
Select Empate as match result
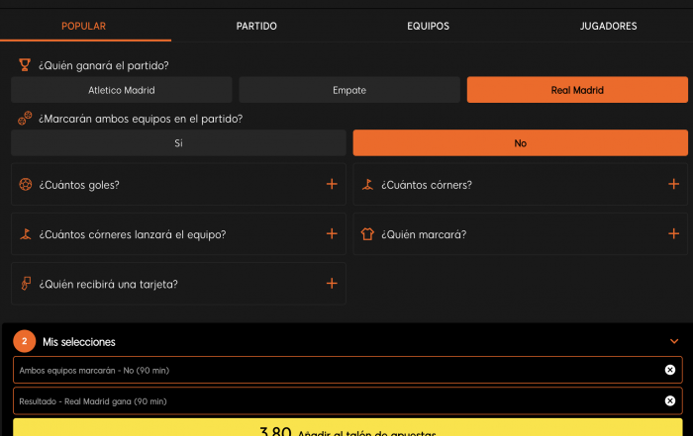[349, 90]
